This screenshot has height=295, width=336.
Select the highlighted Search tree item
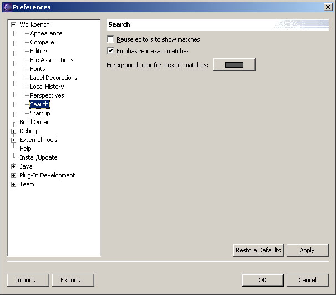pyautogui.click(x=39, y=104)
